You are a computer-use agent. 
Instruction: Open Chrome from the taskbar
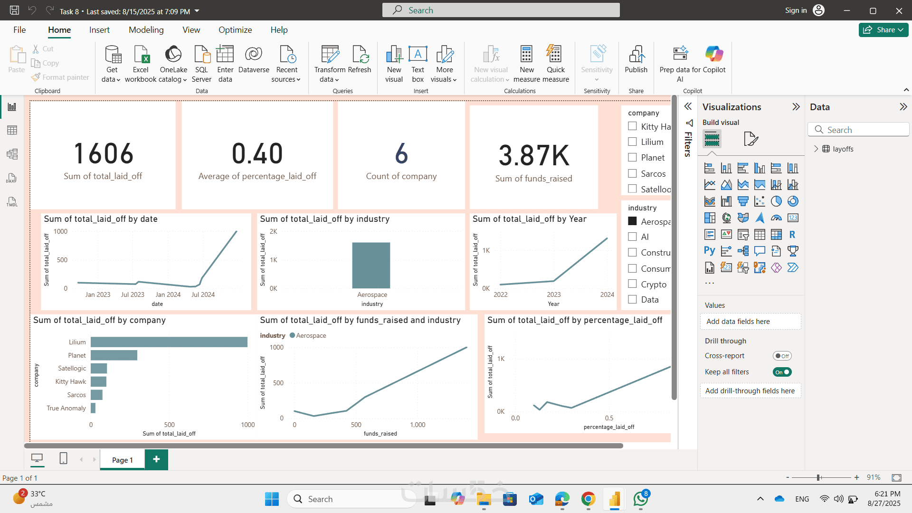pos(588,499)
